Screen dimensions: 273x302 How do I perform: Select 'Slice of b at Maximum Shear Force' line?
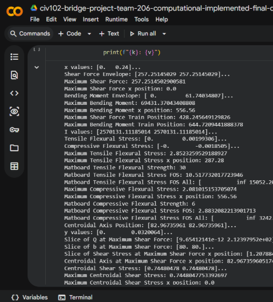tap(139, 247)
